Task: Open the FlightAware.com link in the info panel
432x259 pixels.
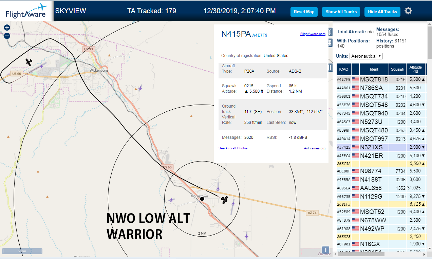Action: pyautogui.click(x=313, y=34)
